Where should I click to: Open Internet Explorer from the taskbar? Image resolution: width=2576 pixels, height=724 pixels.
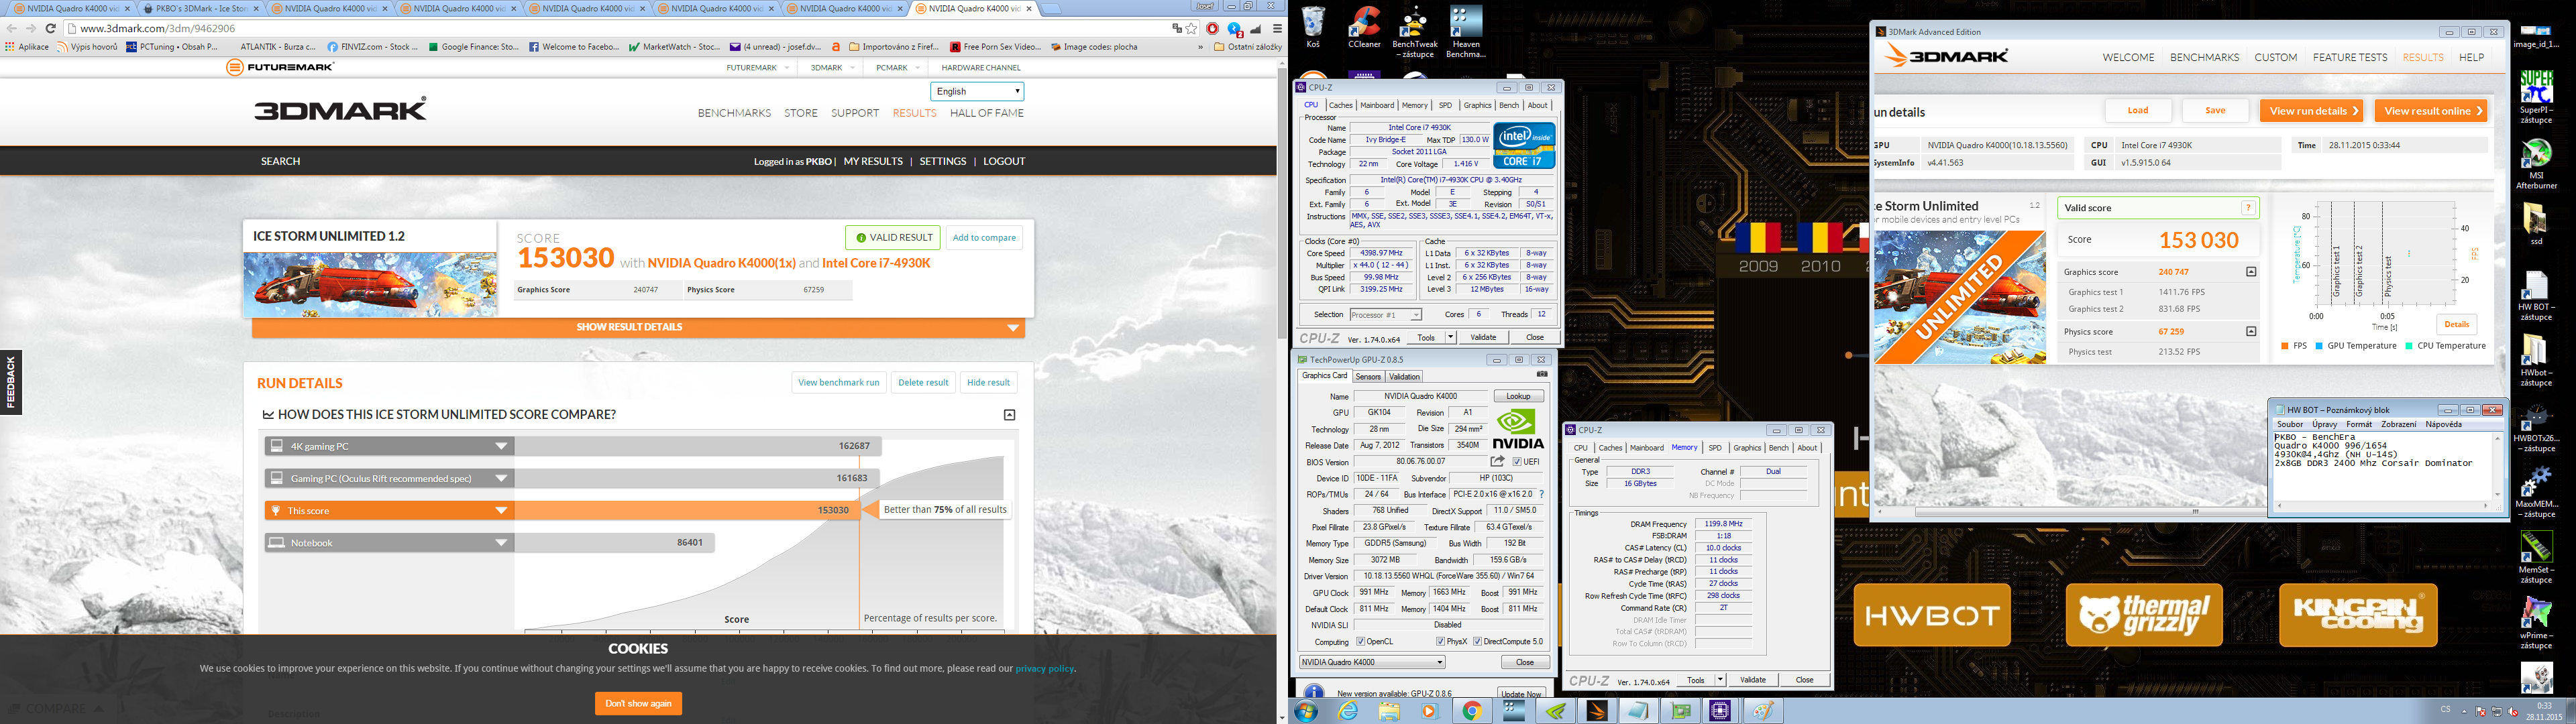tap(1348, 711)
